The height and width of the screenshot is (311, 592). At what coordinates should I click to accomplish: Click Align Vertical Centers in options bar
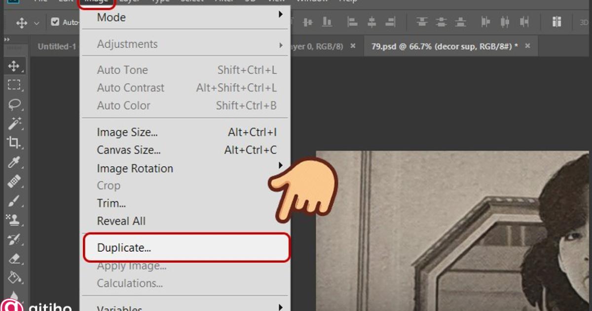tap(308, 22)
